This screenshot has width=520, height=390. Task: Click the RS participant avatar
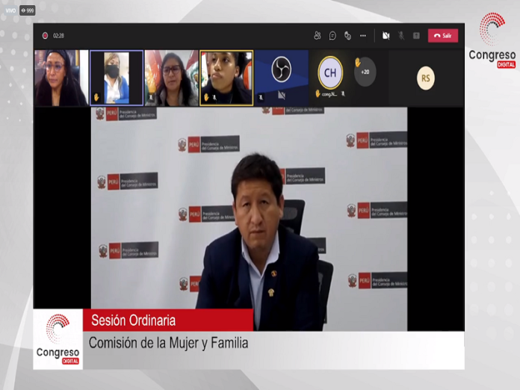pyautogui.click(x=426, y=78)
